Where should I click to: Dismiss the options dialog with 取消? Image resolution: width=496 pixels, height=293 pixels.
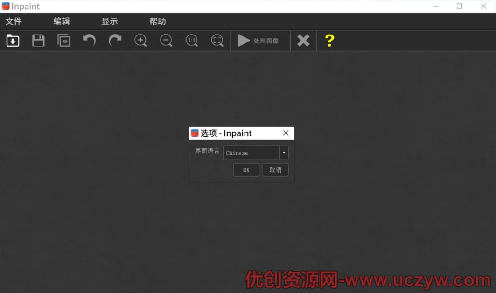(x=276, y=170)
